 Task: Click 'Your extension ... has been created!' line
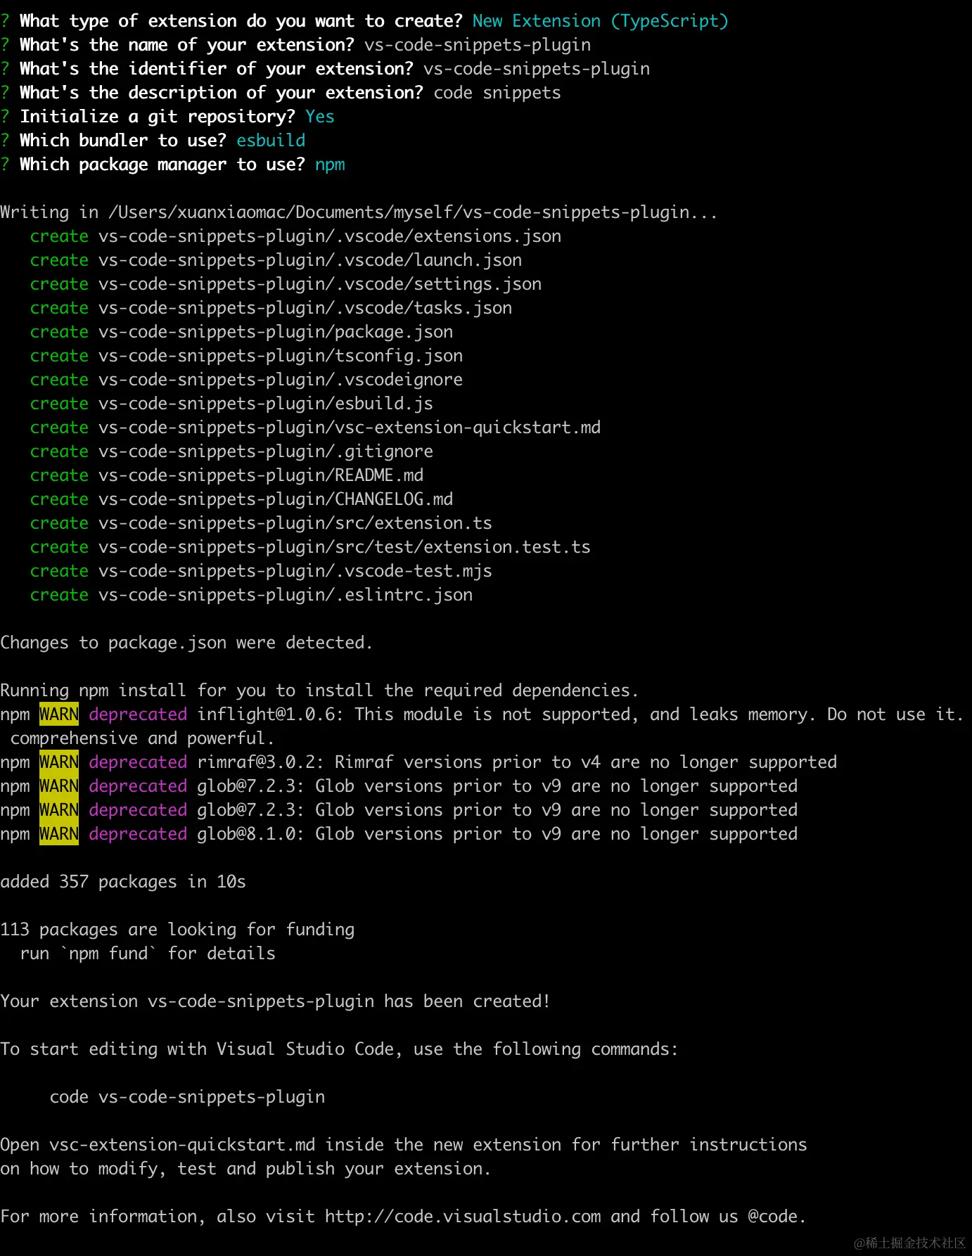275,1001
